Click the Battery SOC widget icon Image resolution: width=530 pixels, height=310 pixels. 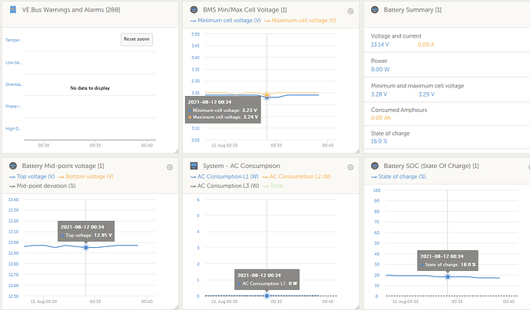[x=375, y=166]
